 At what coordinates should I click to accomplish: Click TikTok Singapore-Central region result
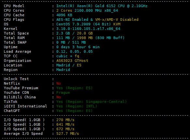pos(92,102)
